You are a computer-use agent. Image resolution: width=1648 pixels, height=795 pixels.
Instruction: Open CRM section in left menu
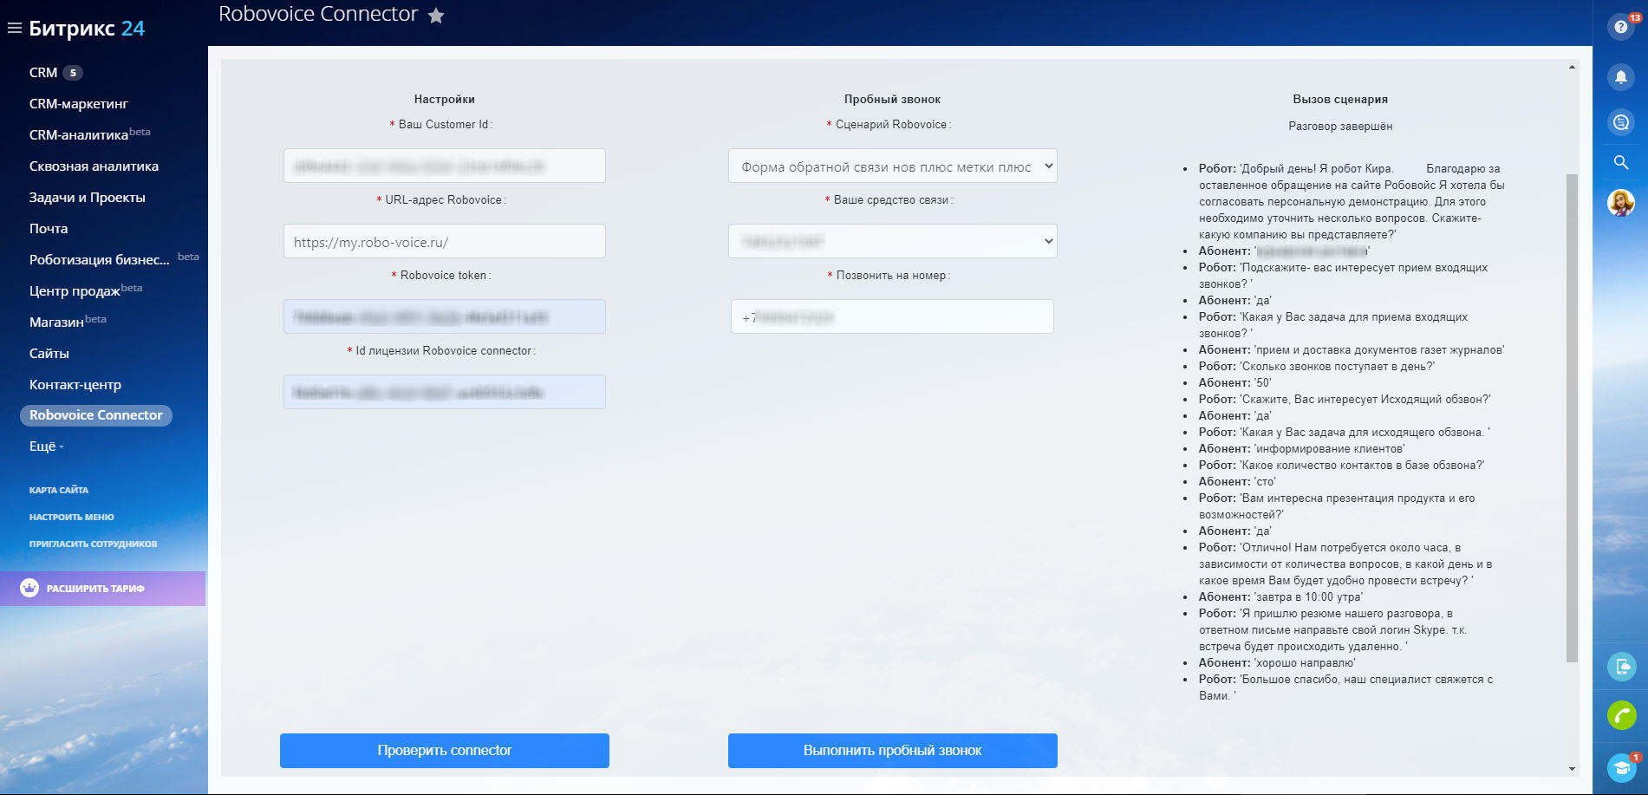[x=43, y=73]
